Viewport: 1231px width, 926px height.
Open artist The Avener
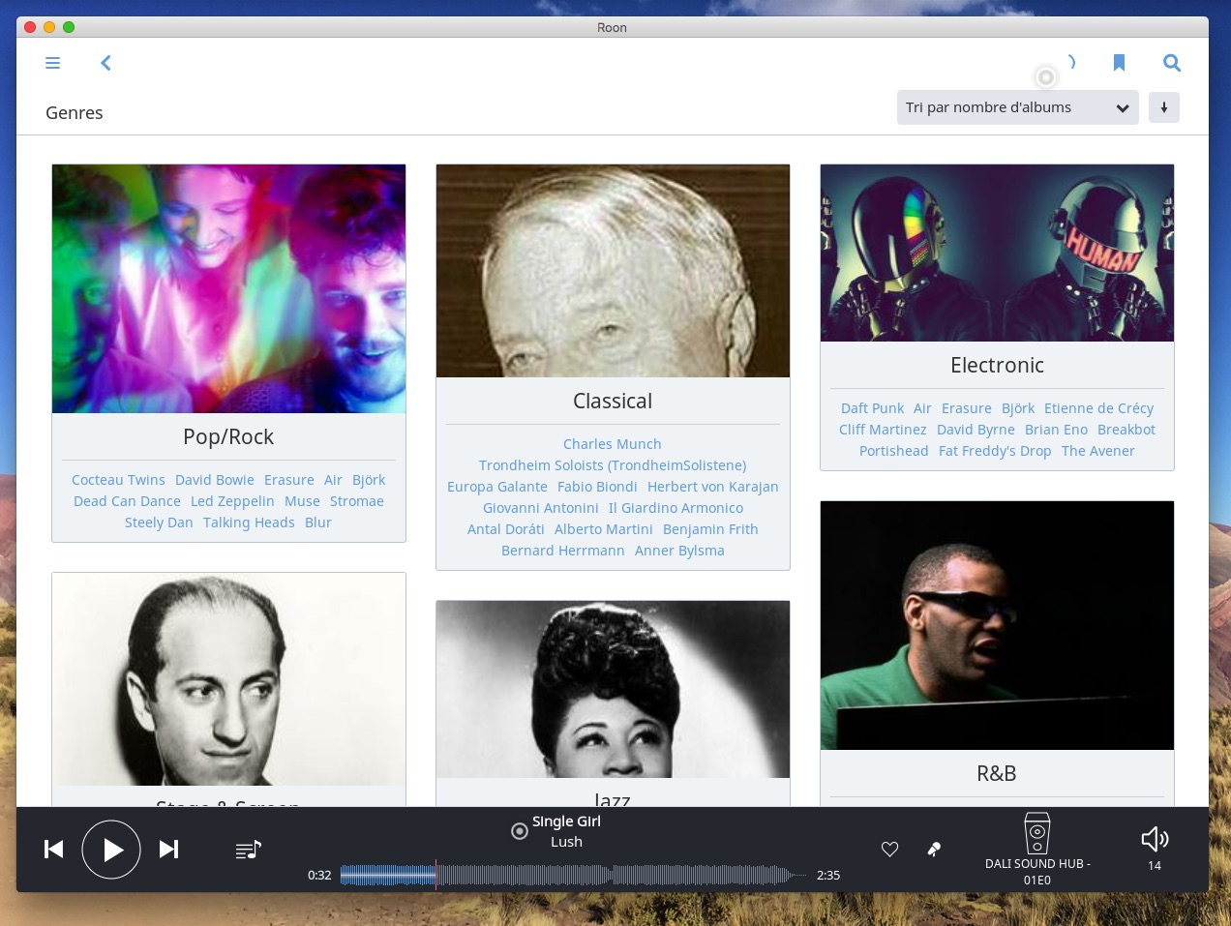click(1098, 451)
